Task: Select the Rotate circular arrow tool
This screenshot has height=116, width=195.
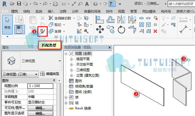Action: (x=121, y=30)
